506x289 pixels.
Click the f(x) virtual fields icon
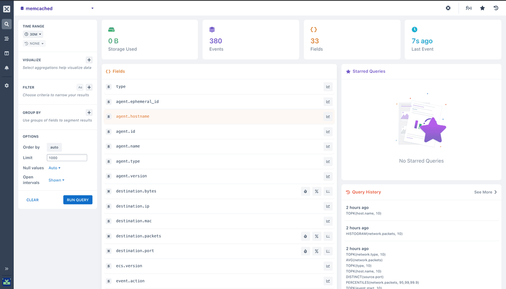[469, 8]
